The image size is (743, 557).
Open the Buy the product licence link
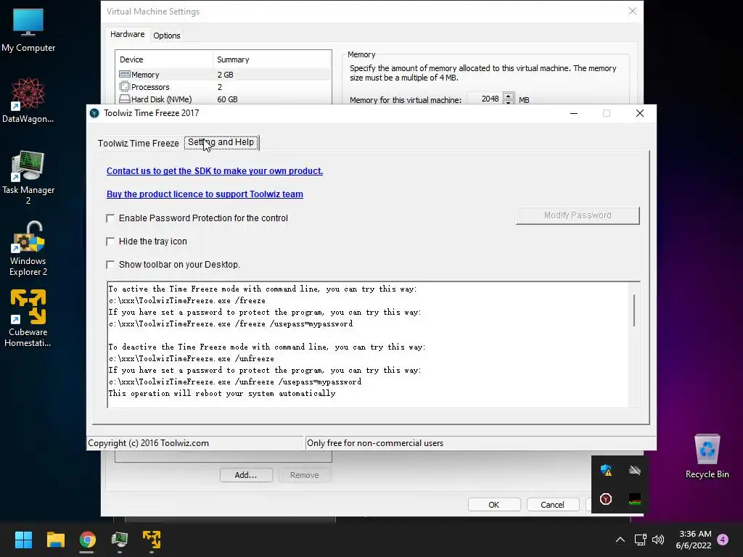click(205, 194)
